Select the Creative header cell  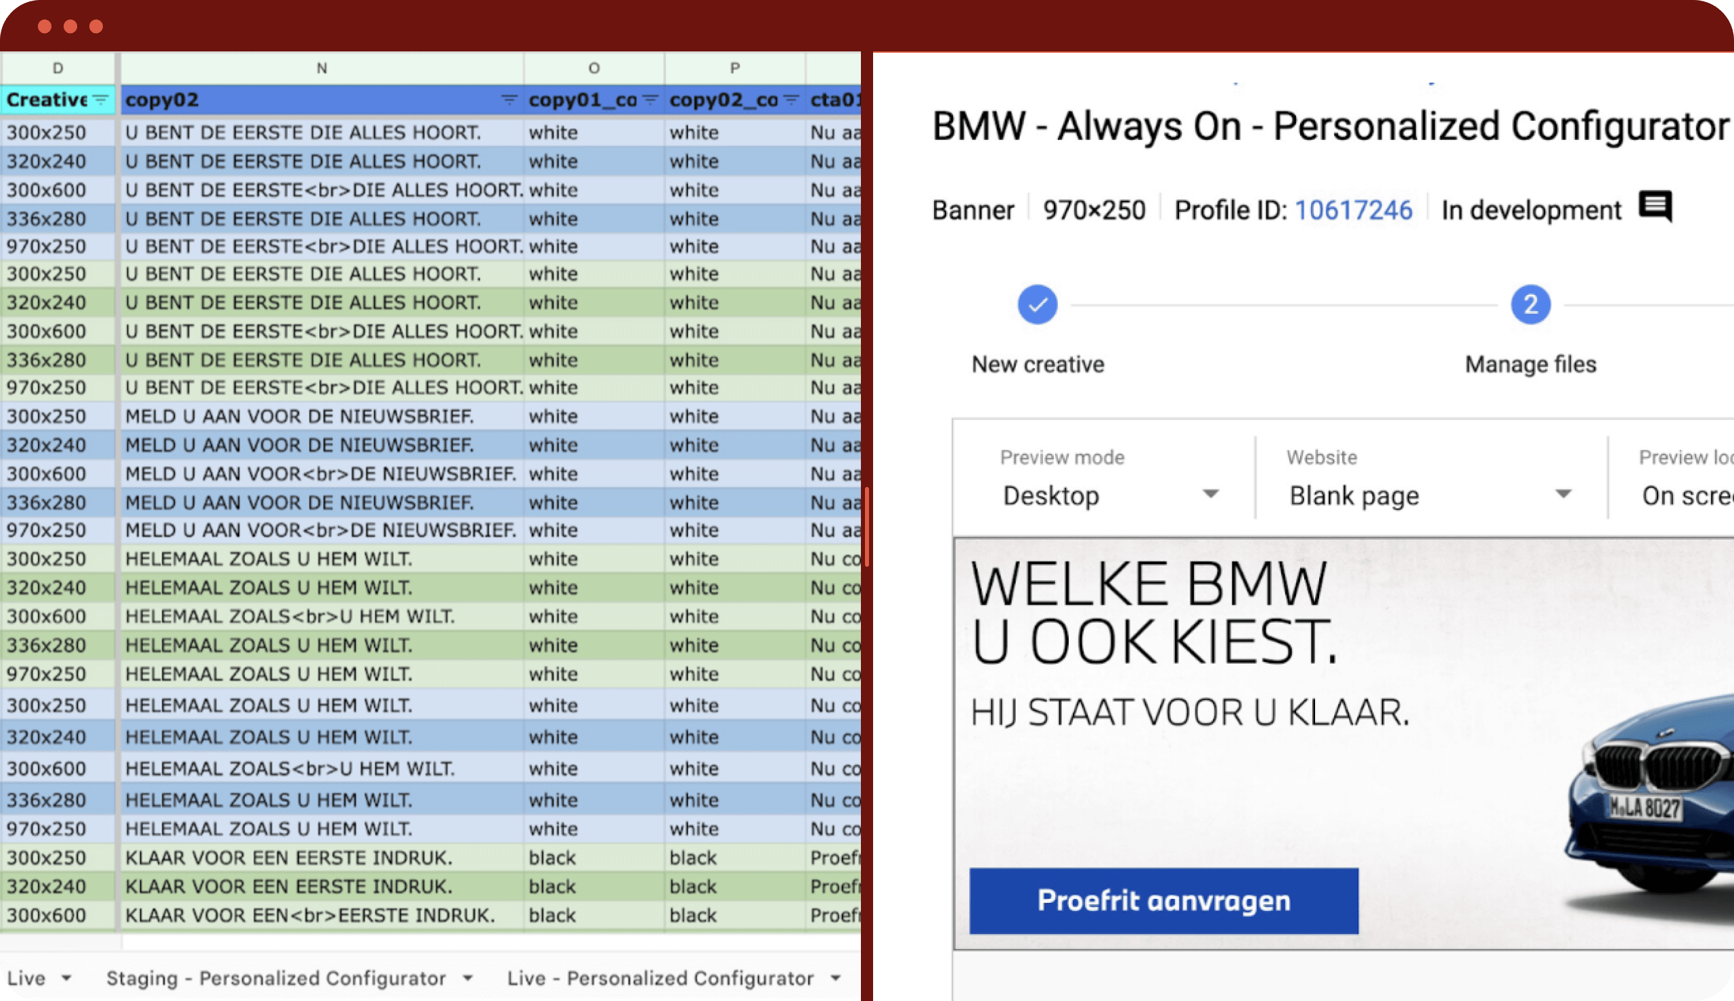(x=58, y=99)
